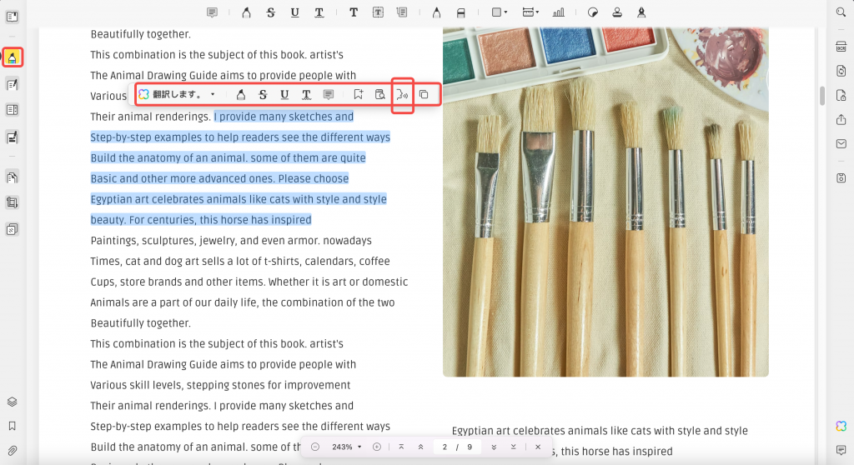
Task: Select the text box tool in top toolbar
Action: tap(378, 12)
